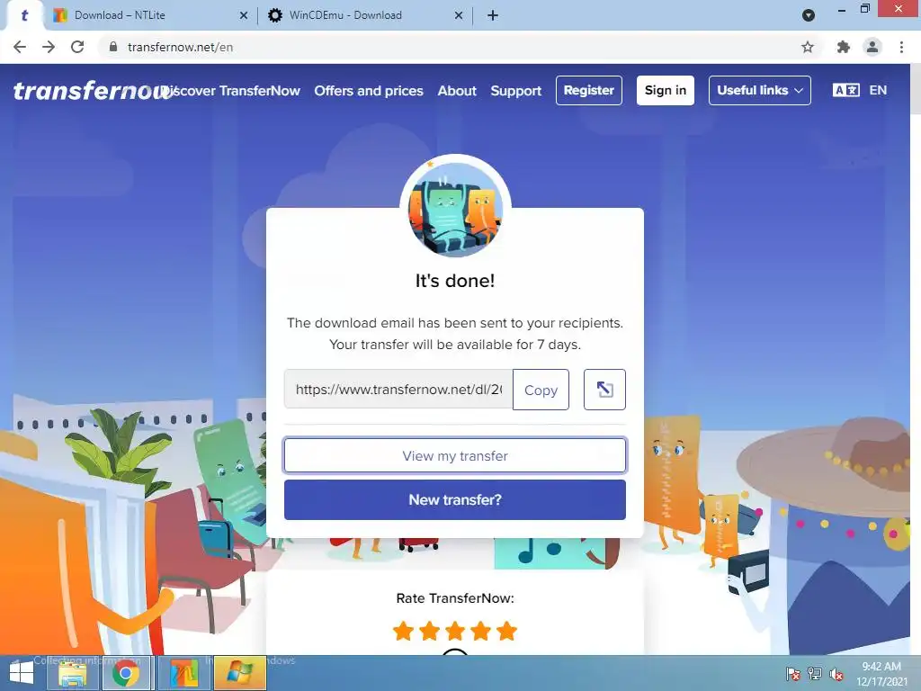Click the transfer link URL field

pyautogui.click(x=398, y=389)
